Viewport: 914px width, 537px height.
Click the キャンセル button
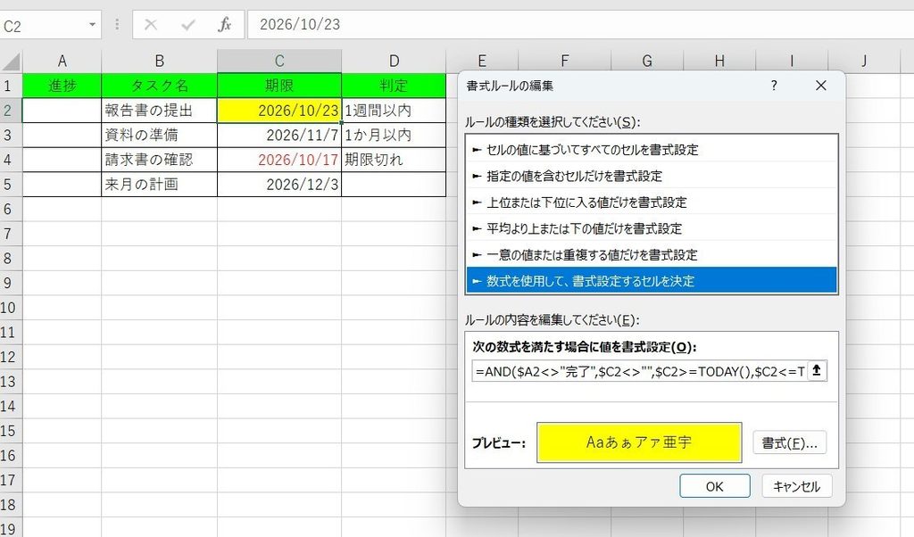click(796, 486)
